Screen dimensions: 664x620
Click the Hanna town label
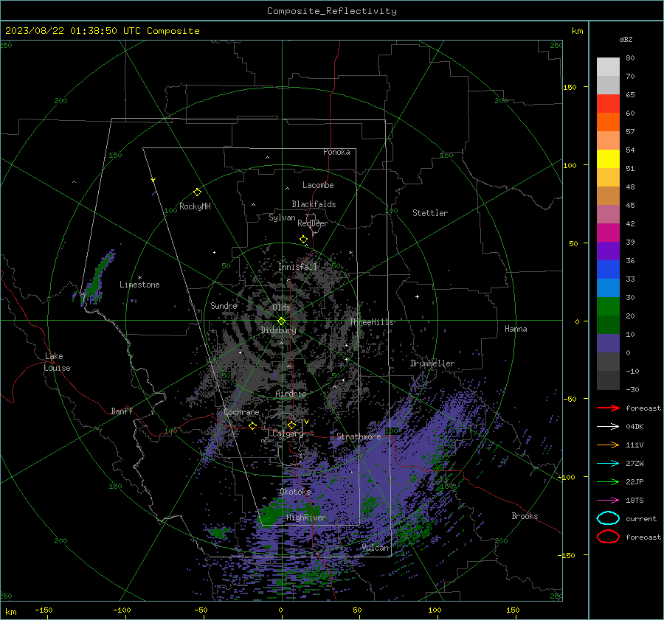tap(516, 329)
